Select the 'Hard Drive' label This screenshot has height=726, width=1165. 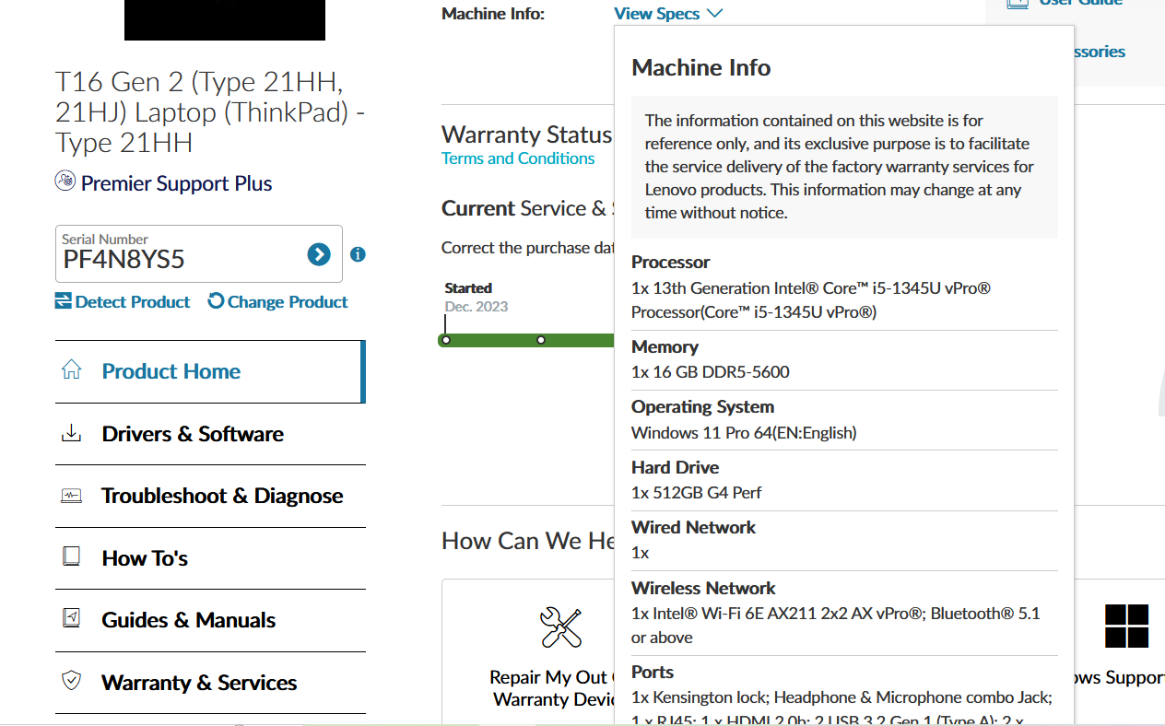(x=675, y=467)
